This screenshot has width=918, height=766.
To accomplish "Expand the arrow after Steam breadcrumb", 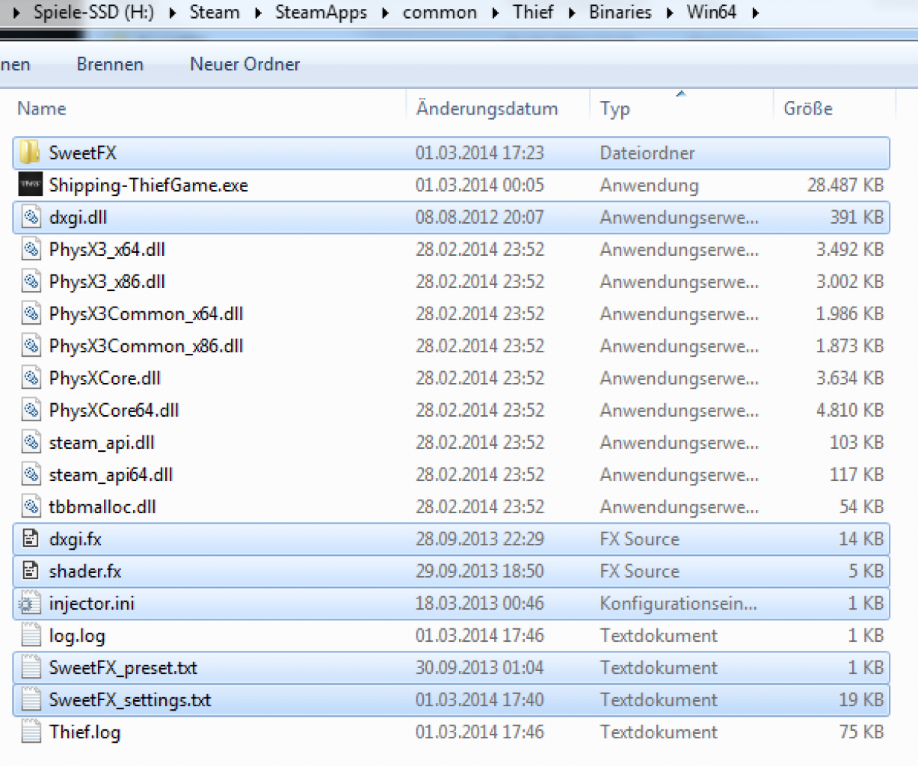I will pyautogui.click(x=259, y=13).
